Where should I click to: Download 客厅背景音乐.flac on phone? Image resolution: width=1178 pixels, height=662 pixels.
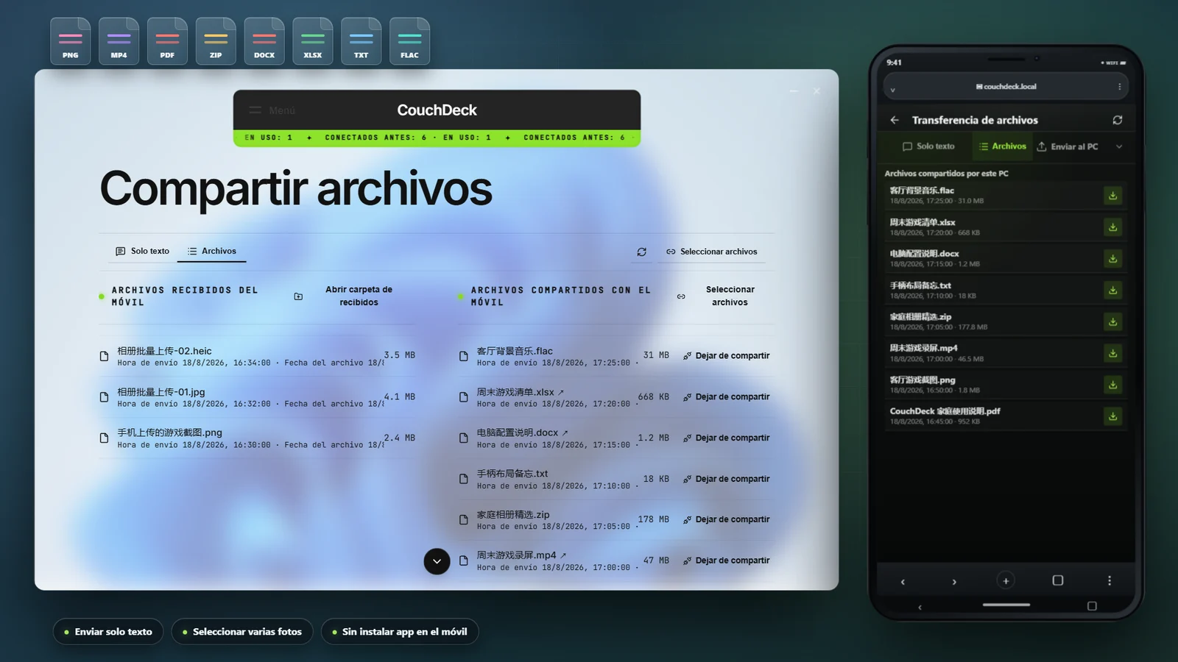(x=1112, y=196)
